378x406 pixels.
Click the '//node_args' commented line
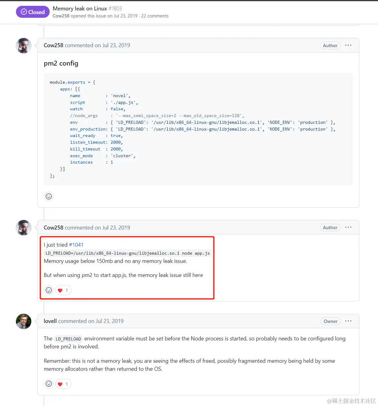(x=157, y=116)
